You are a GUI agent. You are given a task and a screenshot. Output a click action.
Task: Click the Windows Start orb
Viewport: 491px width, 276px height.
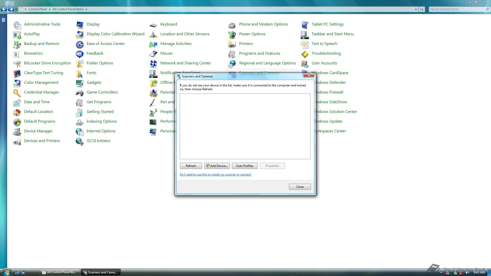7,272
